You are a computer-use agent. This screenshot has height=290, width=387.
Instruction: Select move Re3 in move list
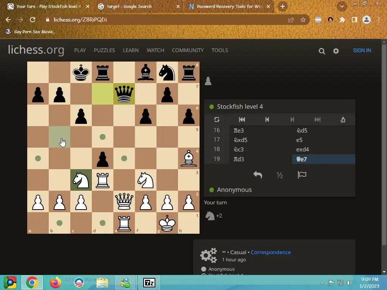(x=261, y=130)
